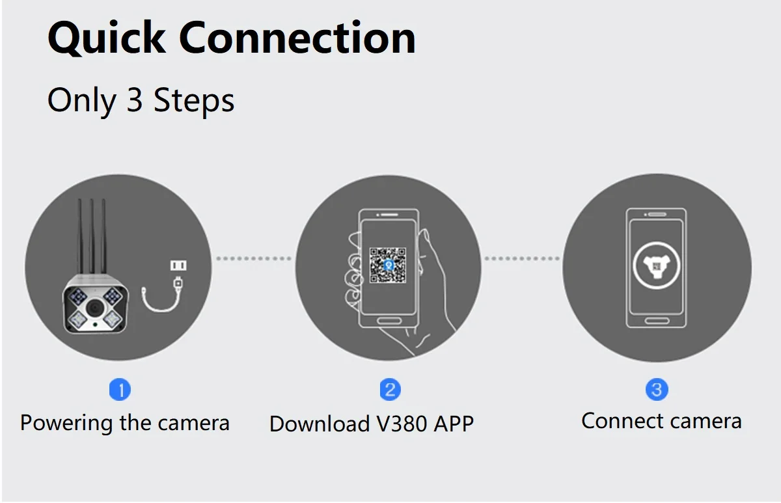Click the "Download V380 APP" label

tap(372, 424)
